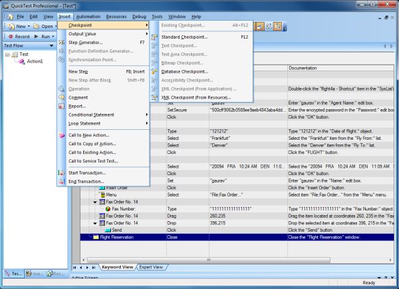The image size is (399, 289).
Task: Click the application icon left of File menu
Action: point(10,17)
